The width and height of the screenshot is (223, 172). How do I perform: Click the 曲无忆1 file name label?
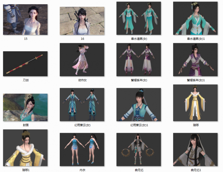[196, 170]
